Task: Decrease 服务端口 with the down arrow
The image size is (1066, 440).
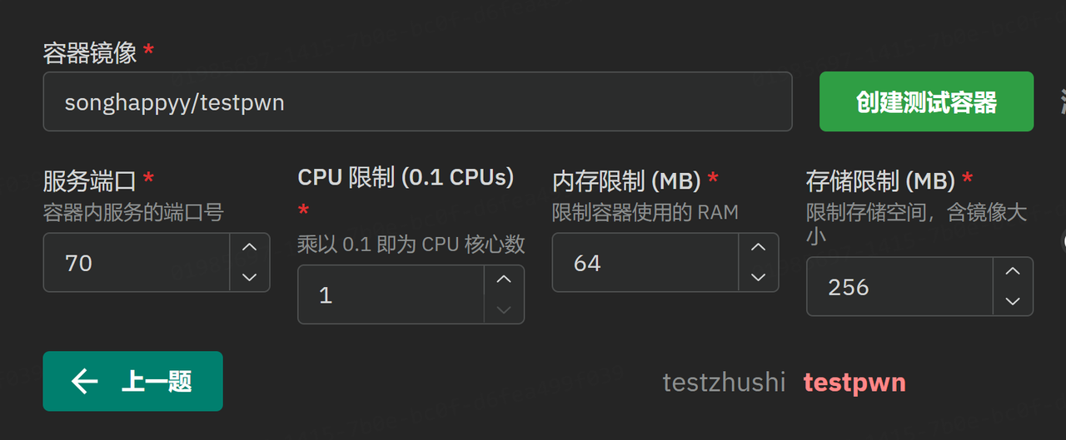Action: click(250, 277)
